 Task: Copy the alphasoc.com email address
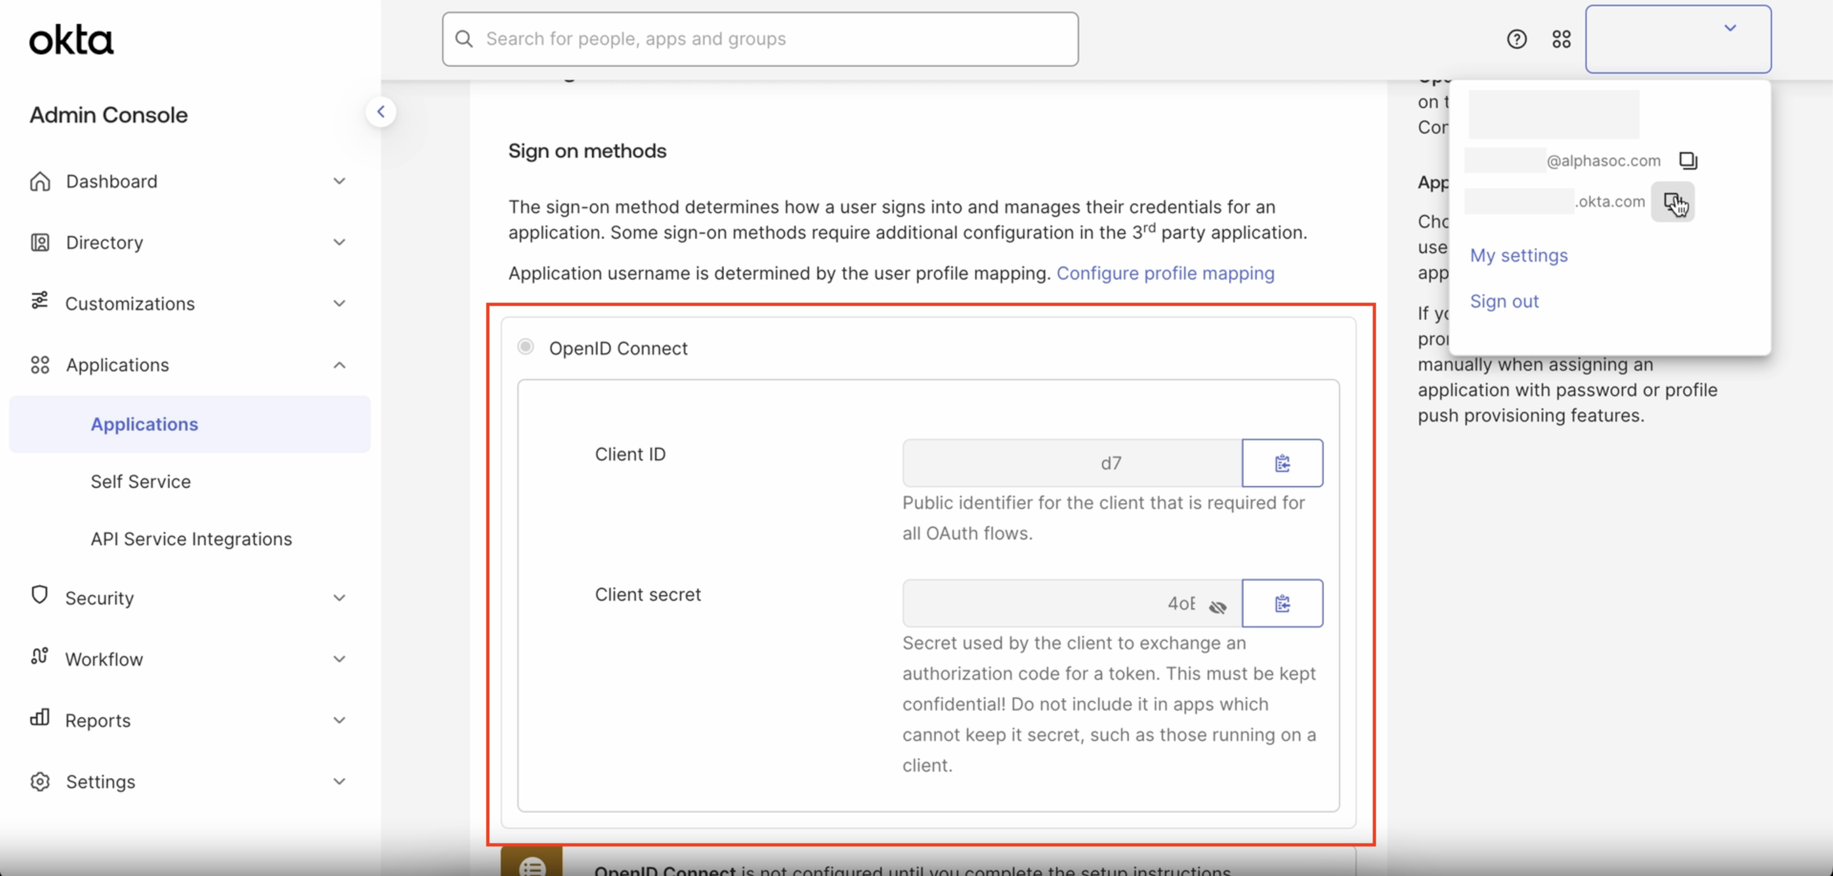tap(1688, 160)
